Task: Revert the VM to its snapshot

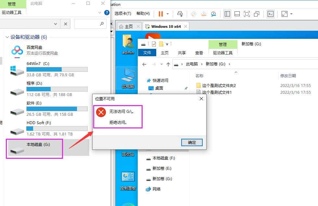Action: click(x=204, y=14)
